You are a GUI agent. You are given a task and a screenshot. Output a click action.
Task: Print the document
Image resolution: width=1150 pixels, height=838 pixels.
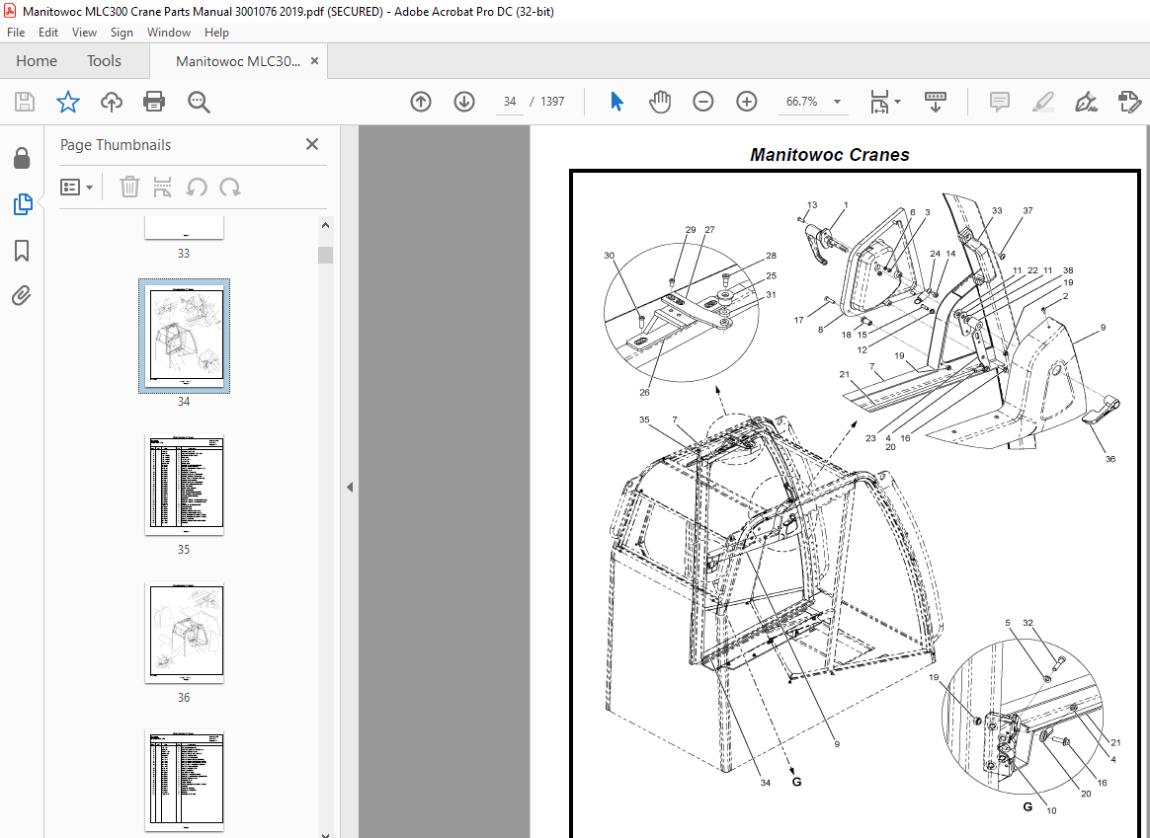tap(154, 102)
